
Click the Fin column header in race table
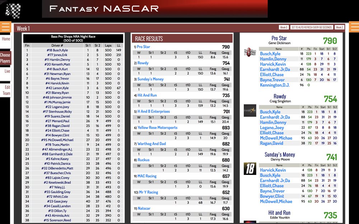[27, 46]
